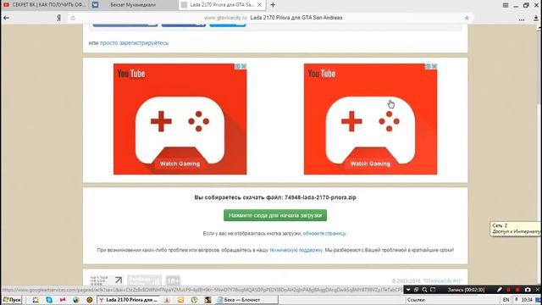The image size is (542, 305).
Task: Open the right YouTube Watch Gaming ad
Action: coord(370,119)
